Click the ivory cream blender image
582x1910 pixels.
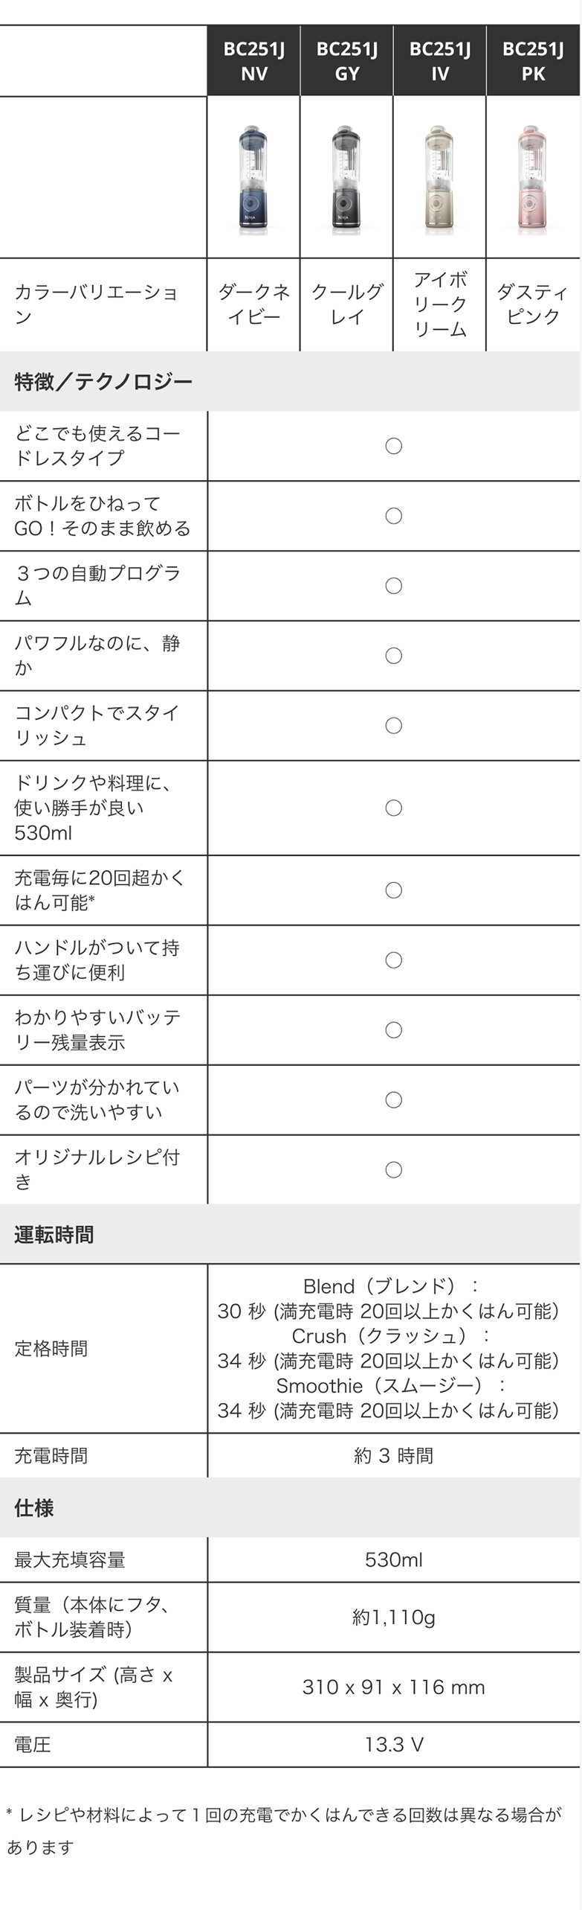(439, 179)
